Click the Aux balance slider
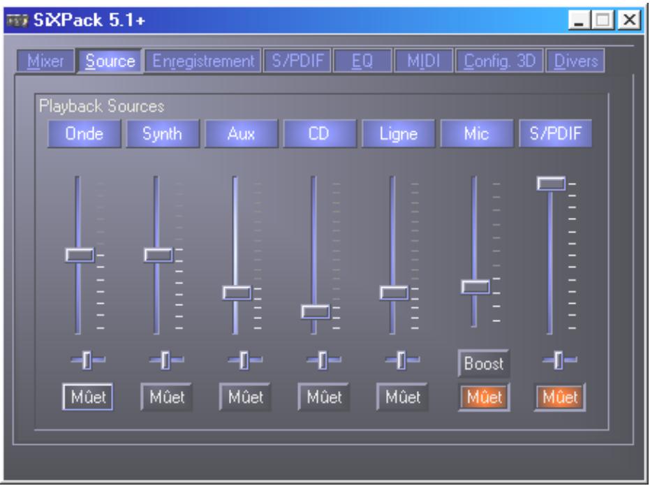 tap(244, 360)
